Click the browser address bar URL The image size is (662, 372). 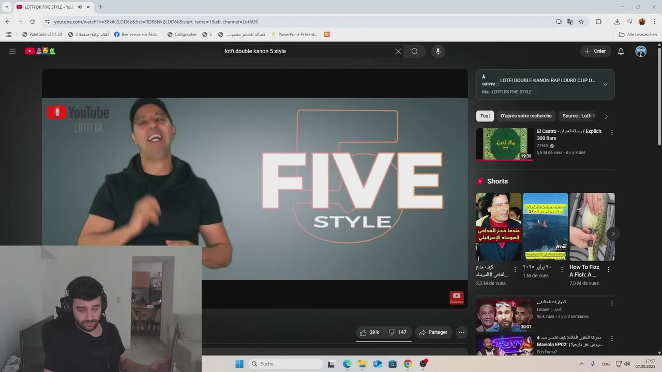(156, 22)
